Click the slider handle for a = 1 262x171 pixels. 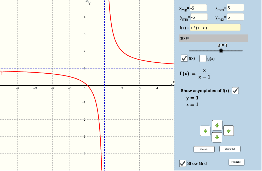click(221, 51)
